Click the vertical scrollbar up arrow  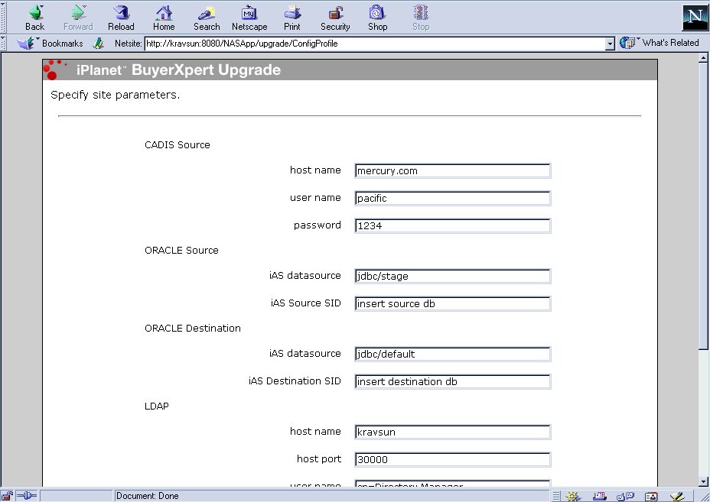click(x=703, y=58)
